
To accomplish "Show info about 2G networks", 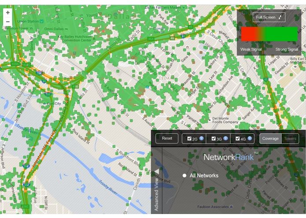I will click(x=202, y=139).
